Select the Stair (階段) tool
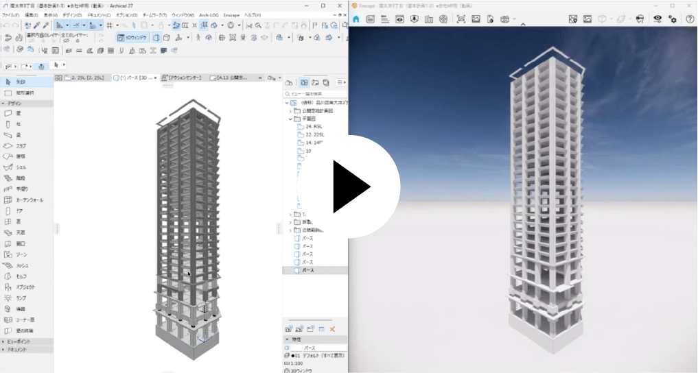 (x=20, y=178)
